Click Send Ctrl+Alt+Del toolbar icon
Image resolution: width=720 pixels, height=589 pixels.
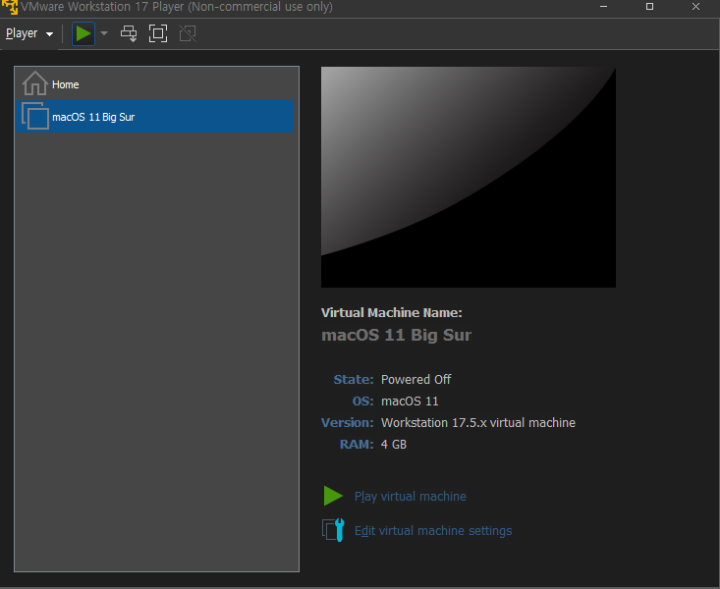click(129, 33)
